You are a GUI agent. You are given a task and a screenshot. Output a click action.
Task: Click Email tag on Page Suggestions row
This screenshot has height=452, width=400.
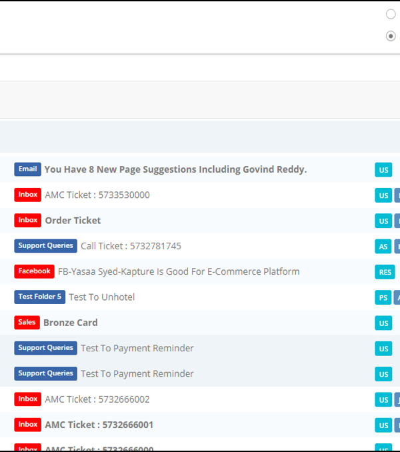pos(27,169)
